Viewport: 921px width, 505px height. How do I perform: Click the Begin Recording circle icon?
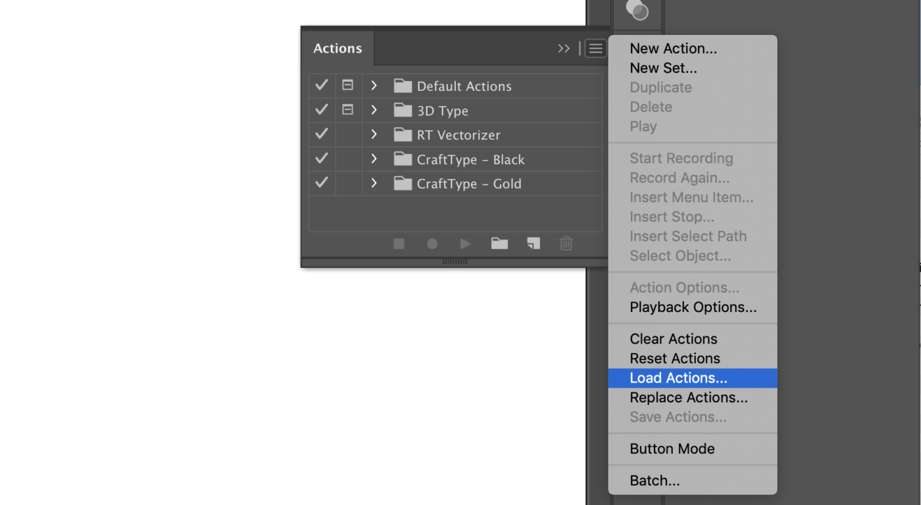click(432, 244)
